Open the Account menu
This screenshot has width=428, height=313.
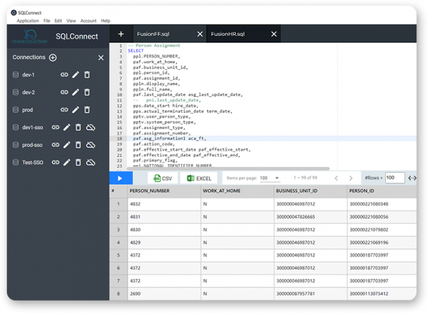[88, 21]
